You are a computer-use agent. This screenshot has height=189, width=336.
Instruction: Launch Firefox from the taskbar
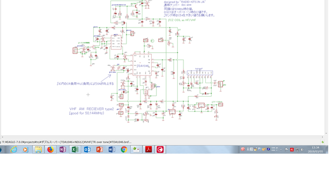50,149
